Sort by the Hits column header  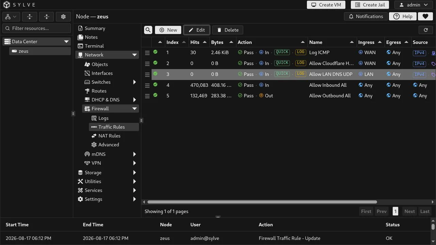[x=199, y=42]
